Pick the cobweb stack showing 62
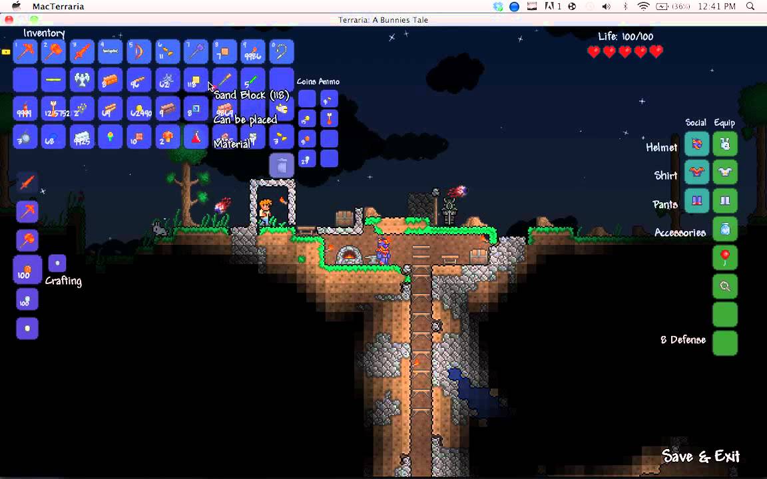767x479 pixels. point(167,80)
